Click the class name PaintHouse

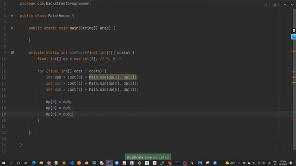click(59, 16)
